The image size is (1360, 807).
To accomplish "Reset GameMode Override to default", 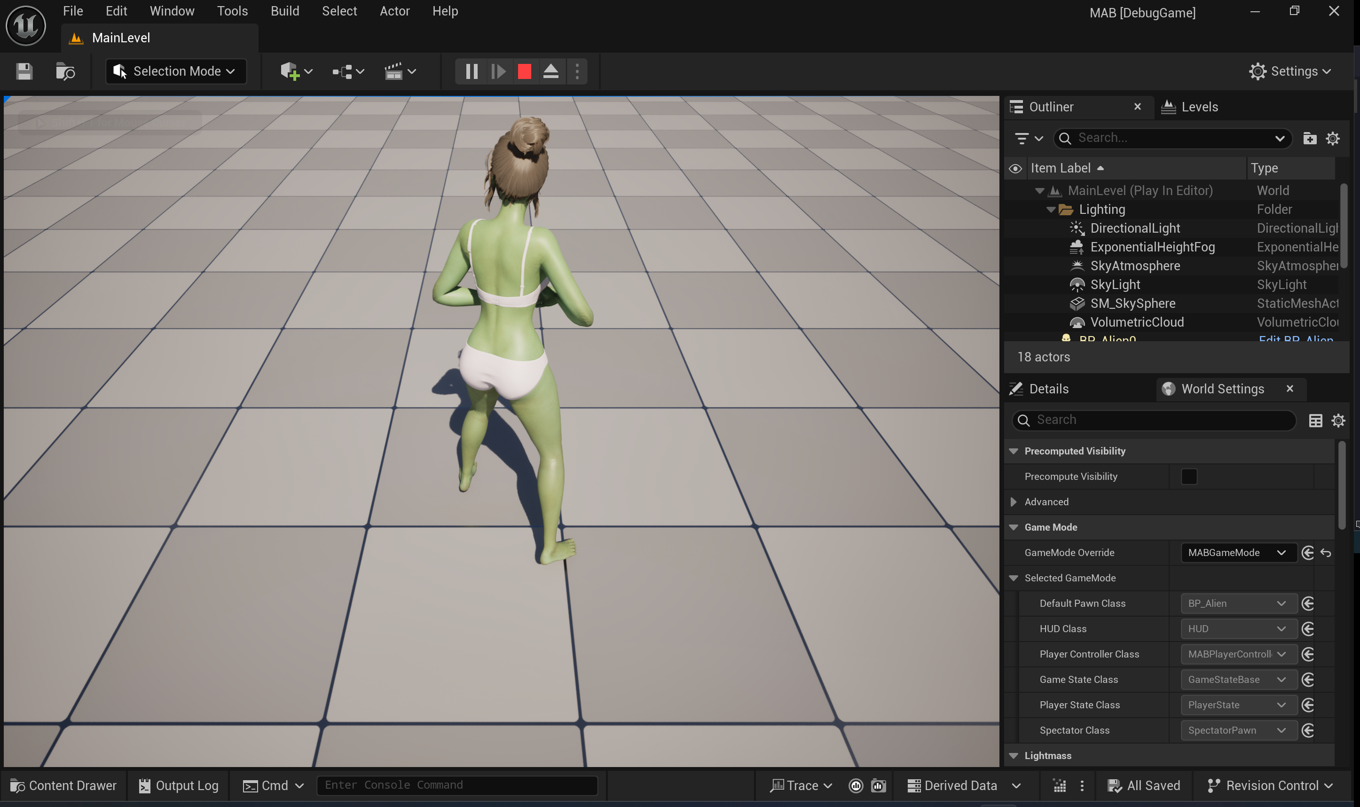I will coord(1326,553).
